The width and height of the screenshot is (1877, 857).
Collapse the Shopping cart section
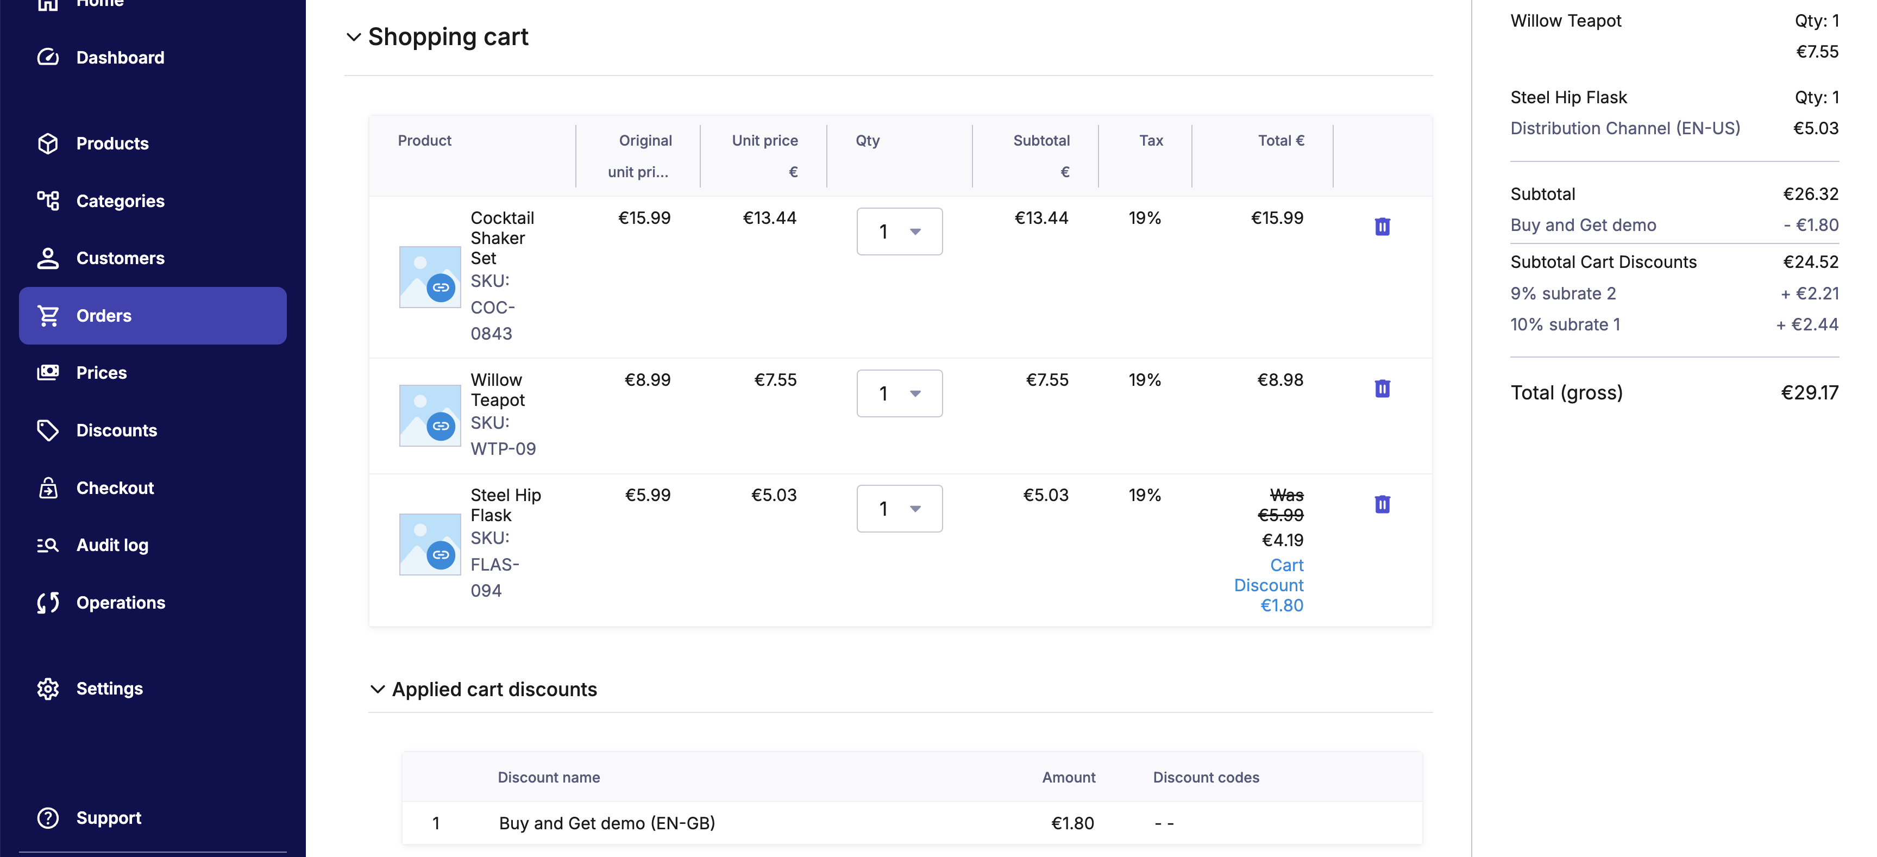(x=353, y=37)
